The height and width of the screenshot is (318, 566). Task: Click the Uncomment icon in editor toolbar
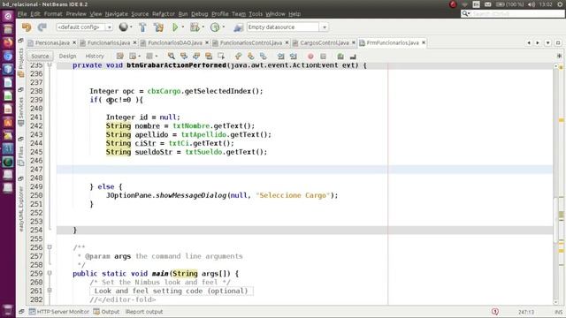353,57
